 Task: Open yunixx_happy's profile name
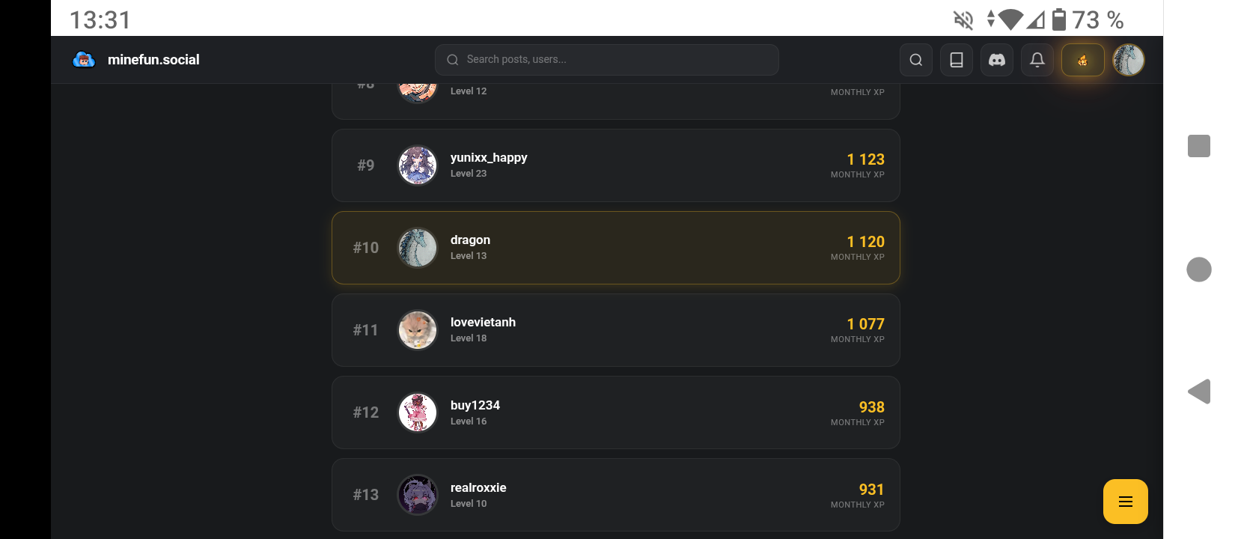[489, 157]
